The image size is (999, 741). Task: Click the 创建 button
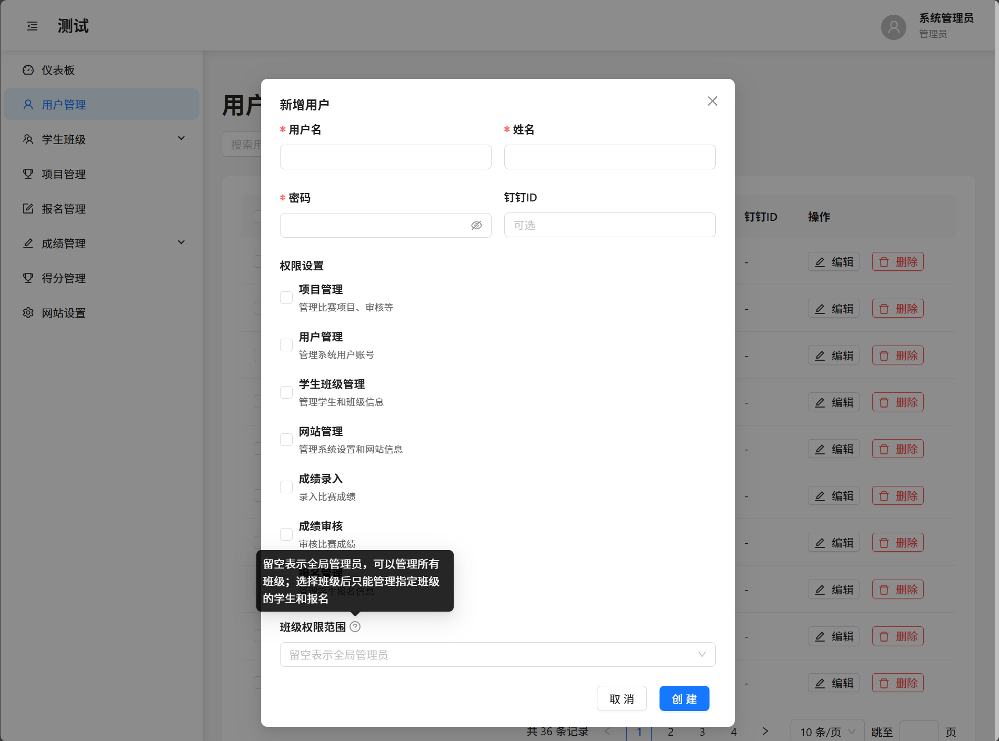coord(684,698)
